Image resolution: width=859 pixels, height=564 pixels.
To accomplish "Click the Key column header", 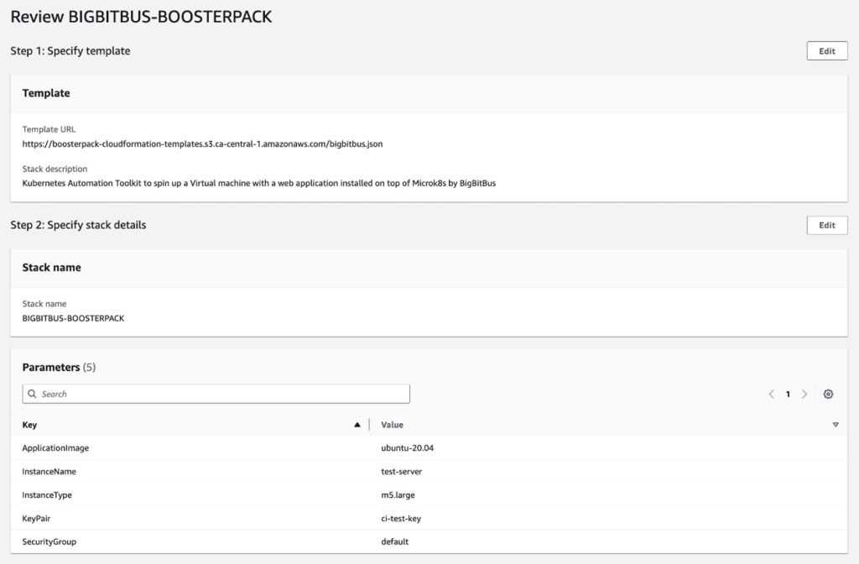I will pyautogui.click(x=30, y=425).
